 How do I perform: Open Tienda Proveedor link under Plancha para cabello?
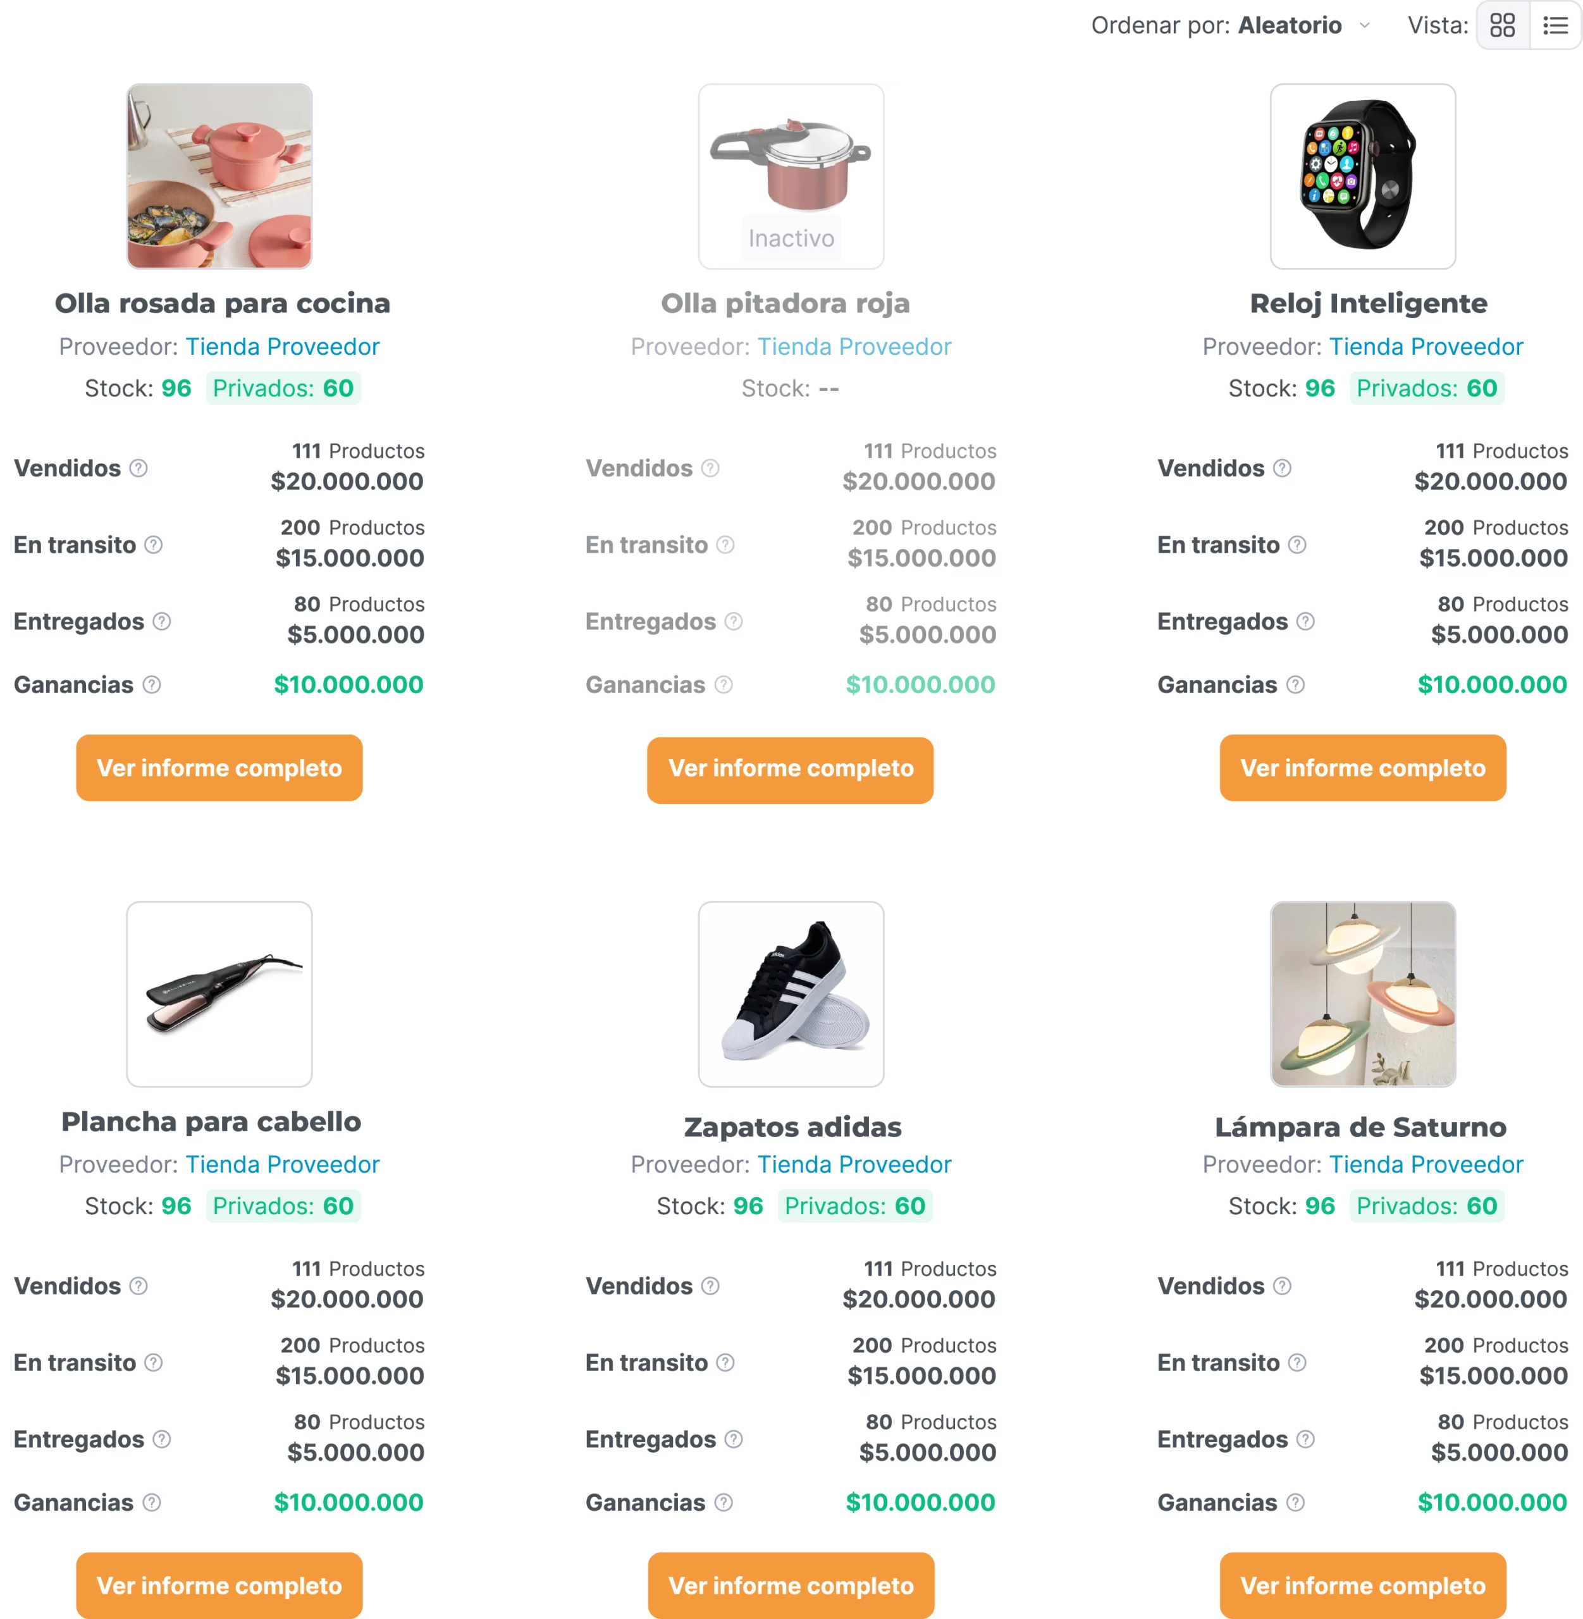(x=283, y=1164)
